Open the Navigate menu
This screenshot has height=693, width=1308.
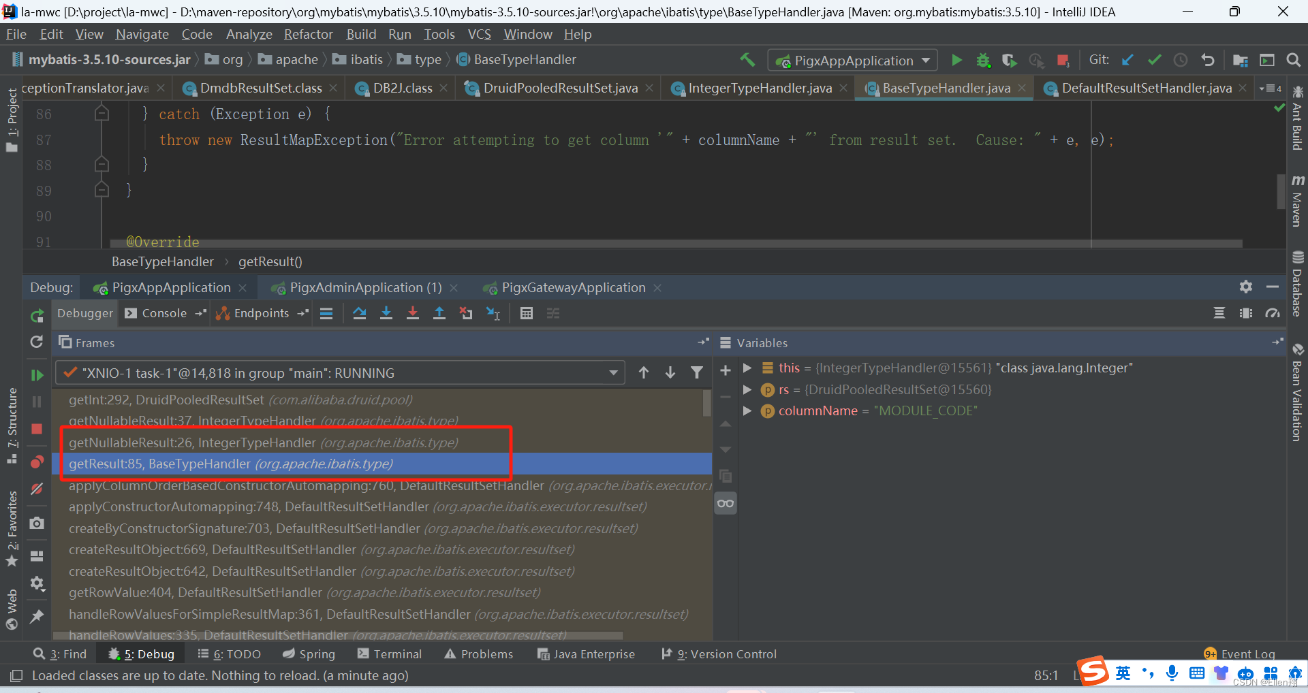pos(142,34)
